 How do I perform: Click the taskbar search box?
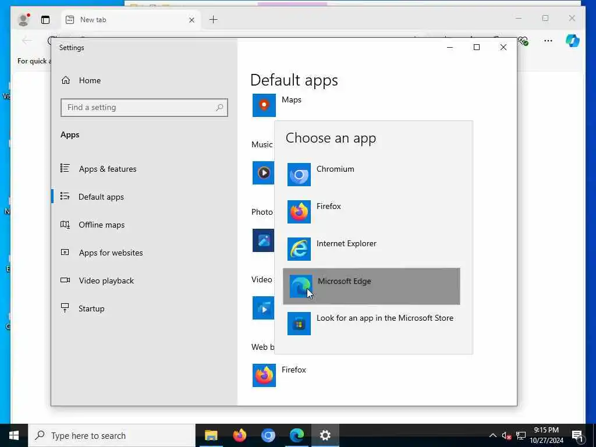pyautogui.click(x=112, y=435)
